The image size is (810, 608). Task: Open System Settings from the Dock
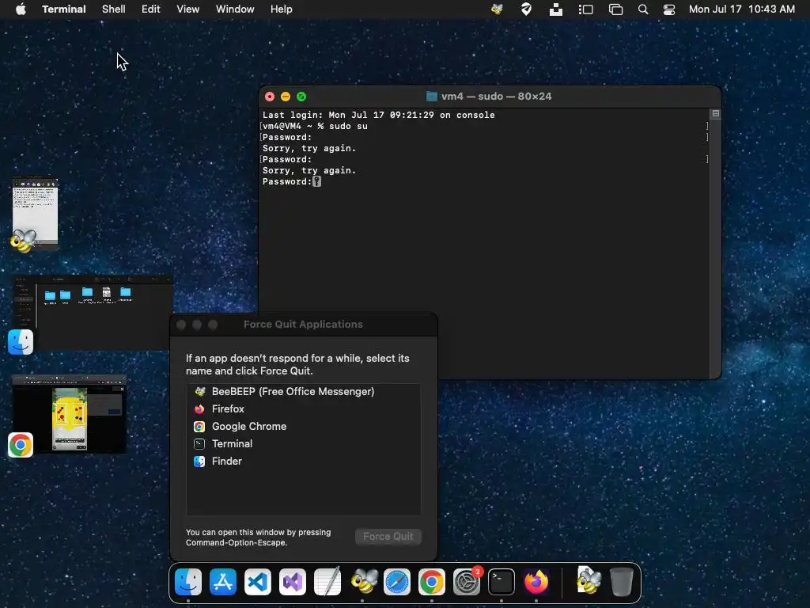click(x=467, y=582)
